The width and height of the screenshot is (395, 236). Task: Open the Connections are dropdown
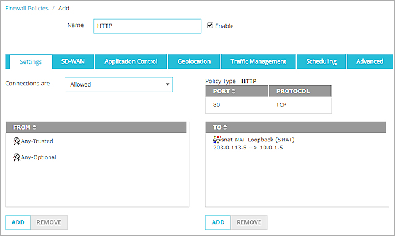[x=119, y=84]
